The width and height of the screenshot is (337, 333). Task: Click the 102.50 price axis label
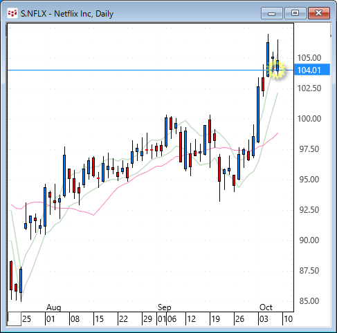[x=309, y=88]
